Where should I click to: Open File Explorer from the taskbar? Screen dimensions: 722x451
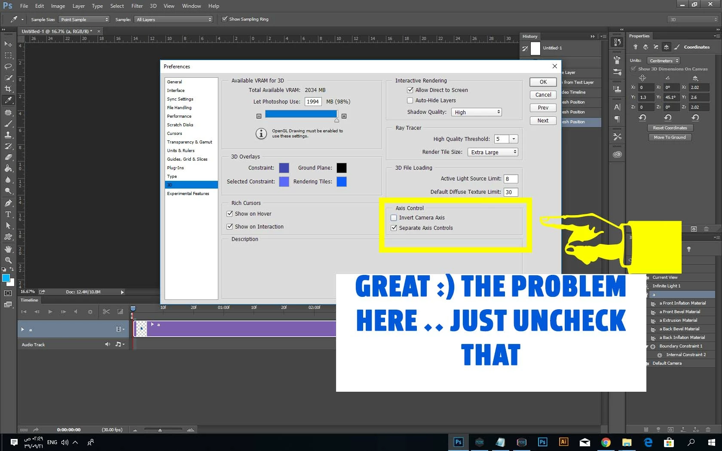pos(627,442)
